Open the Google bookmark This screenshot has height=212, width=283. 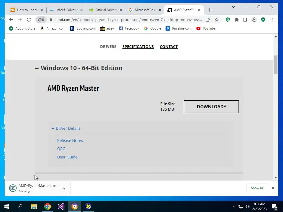(153, 28)
